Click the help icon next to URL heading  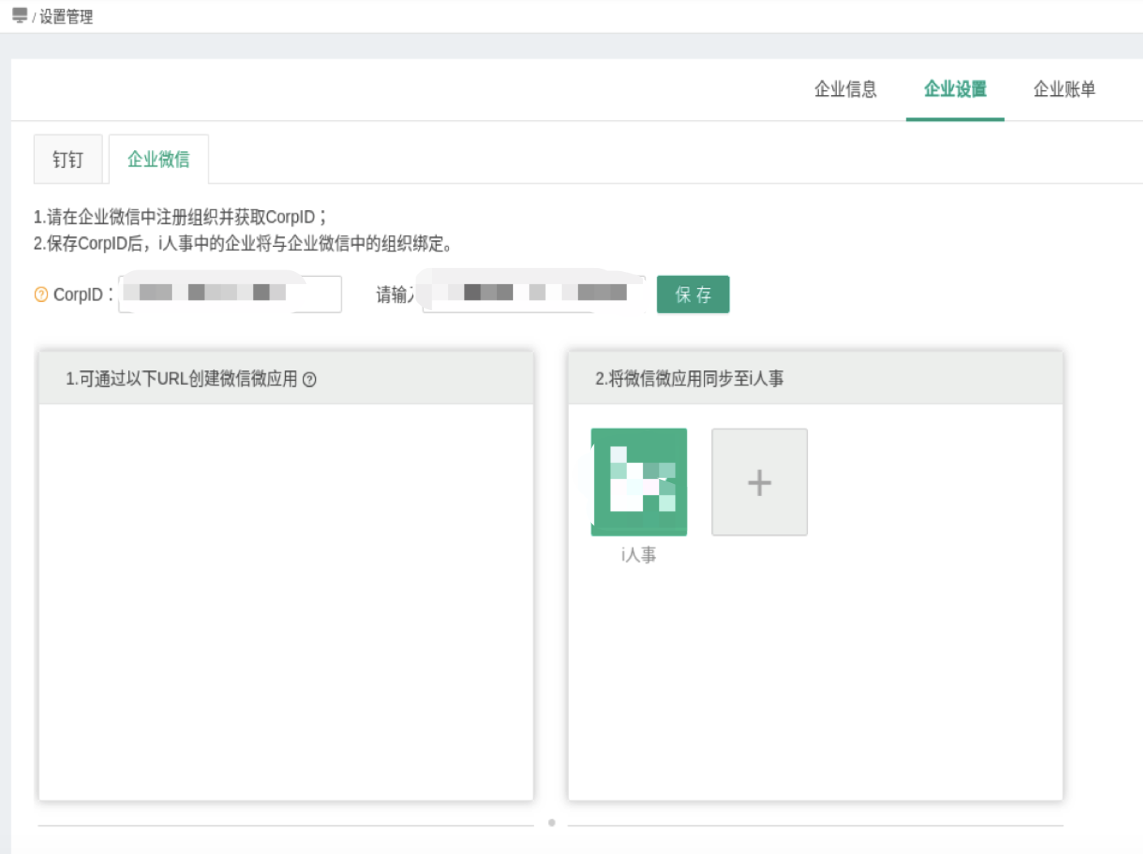(x=309, y=379)
